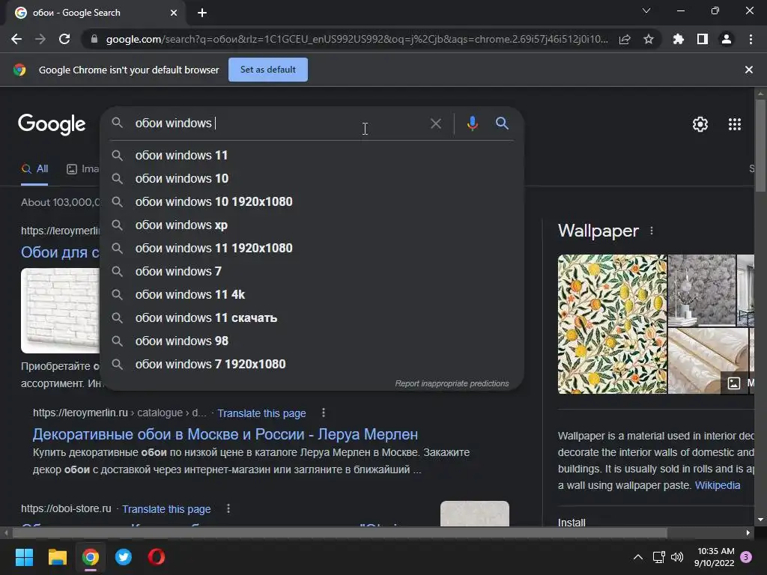Open the network status tray icon

tap(659, 557)
